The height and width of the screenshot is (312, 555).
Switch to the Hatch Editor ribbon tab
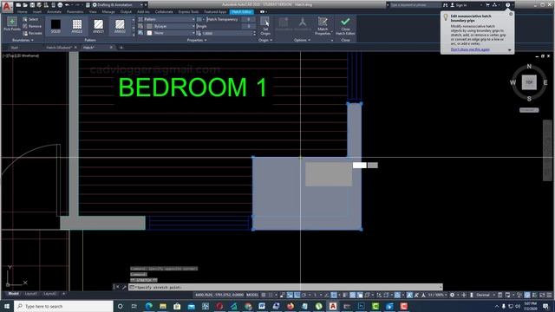click(241, 11)
